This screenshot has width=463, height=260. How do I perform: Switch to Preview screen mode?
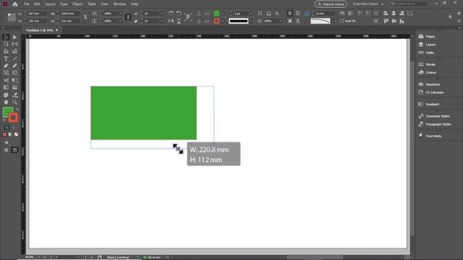(14, 150)
